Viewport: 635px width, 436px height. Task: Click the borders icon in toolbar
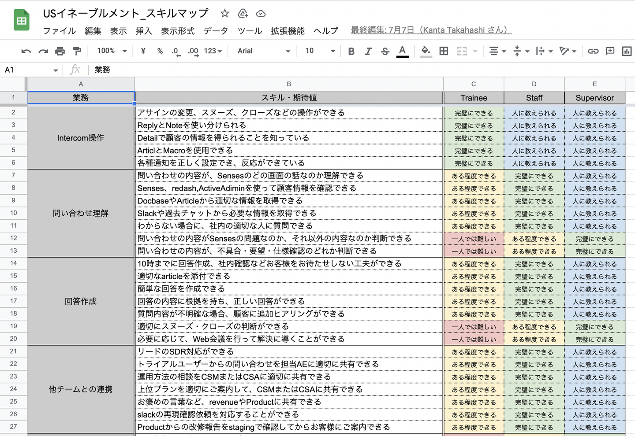tap(444, 51)
